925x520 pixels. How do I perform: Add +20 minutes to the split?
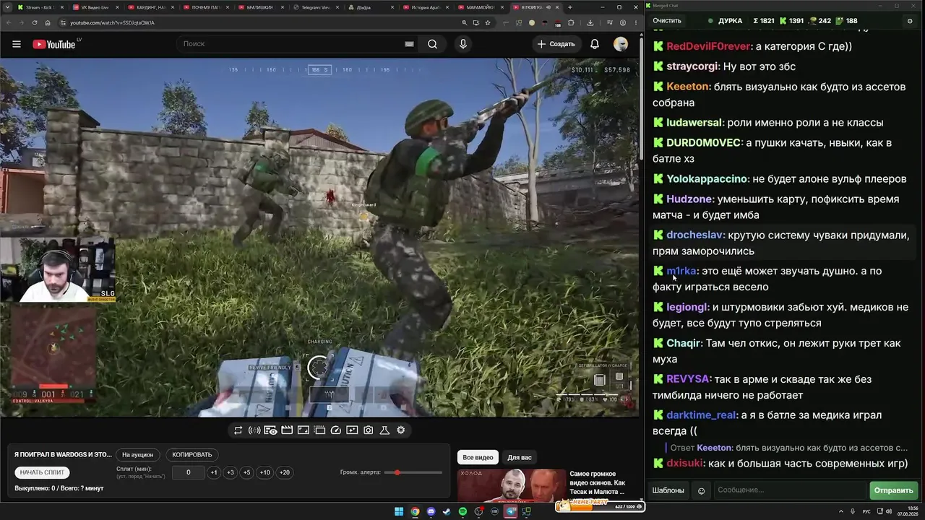point(285,473)
